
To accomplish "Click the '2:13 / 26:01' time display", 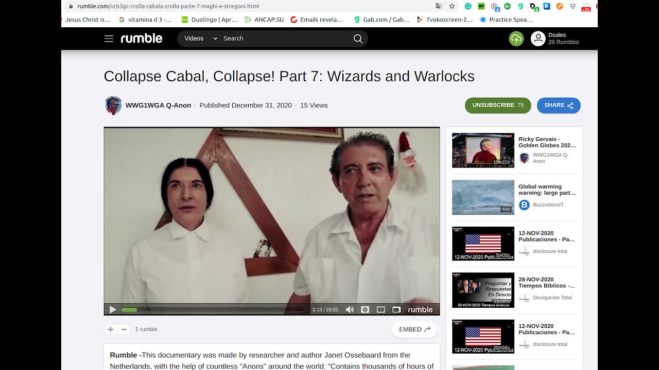I will click(x=325, y=310).
